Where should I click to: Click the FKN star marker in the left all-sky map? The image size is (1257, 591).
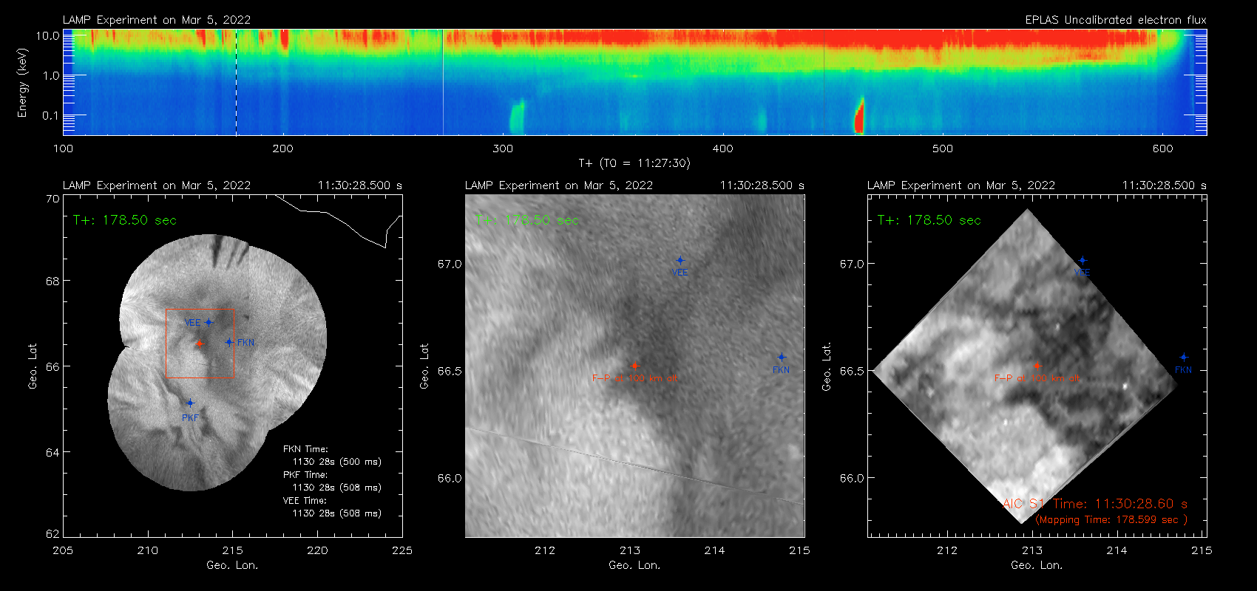[229, 342]
